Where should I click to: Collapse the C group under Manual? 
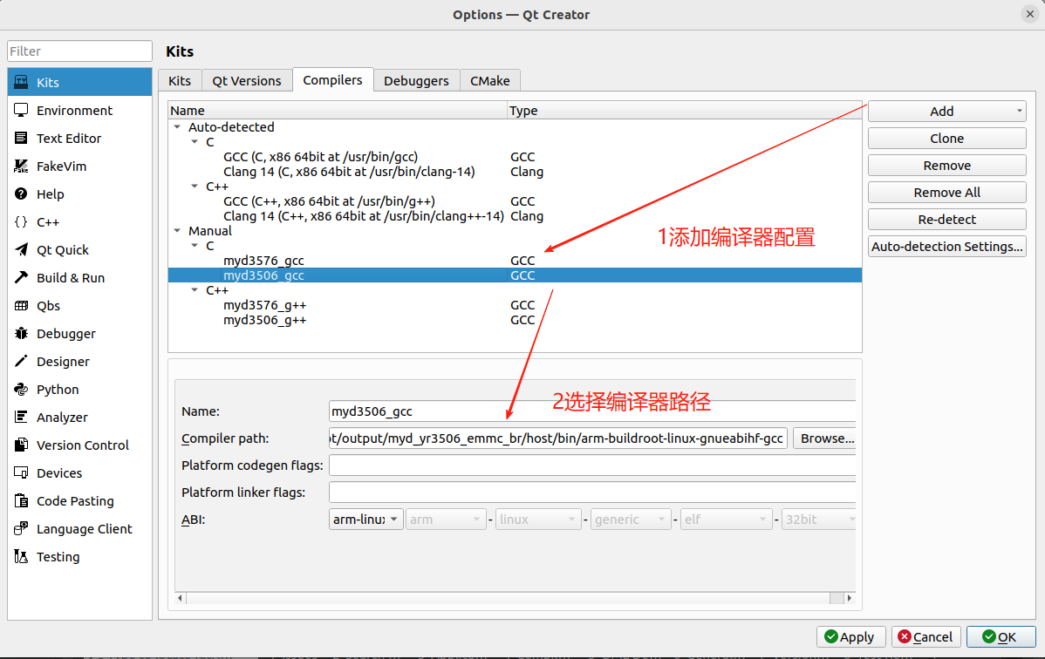click(x=195, y=246)
